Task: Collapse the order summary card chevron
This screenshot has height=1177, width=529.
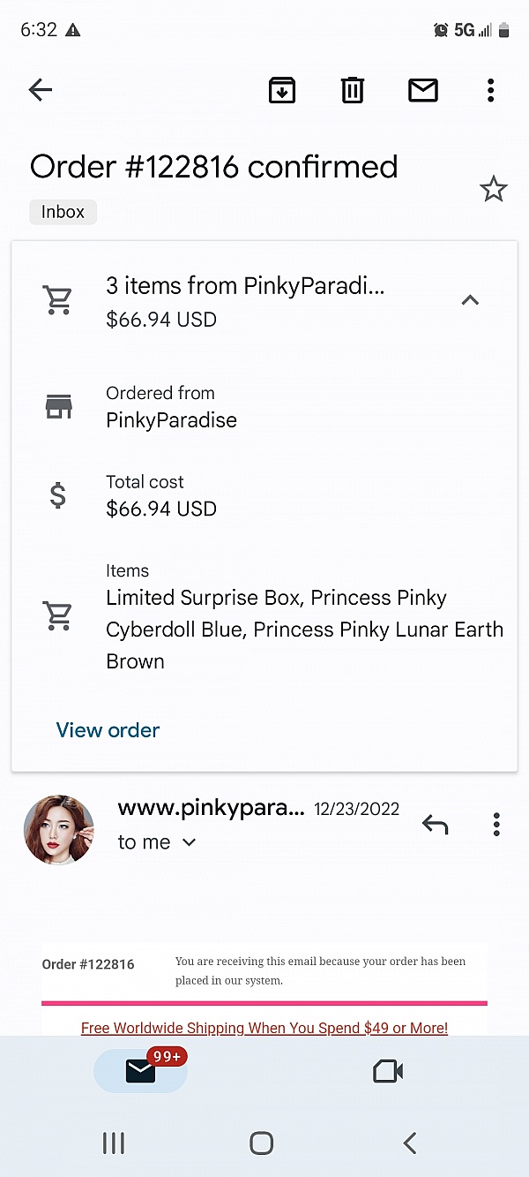Action: pos(470,300)
